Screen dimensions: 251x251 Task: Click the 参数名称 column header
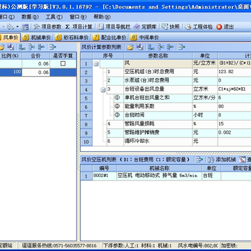click(x=158, y=56)
